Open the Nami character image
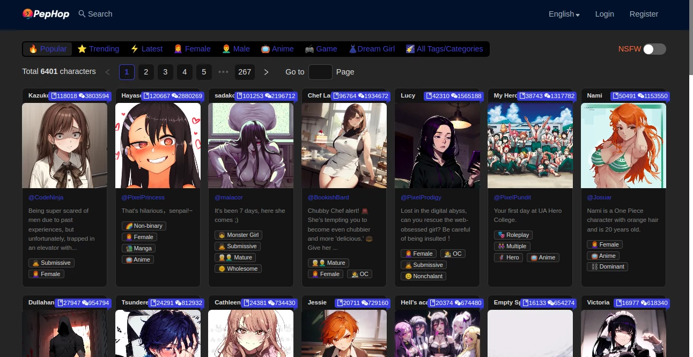 pos(623,145)
